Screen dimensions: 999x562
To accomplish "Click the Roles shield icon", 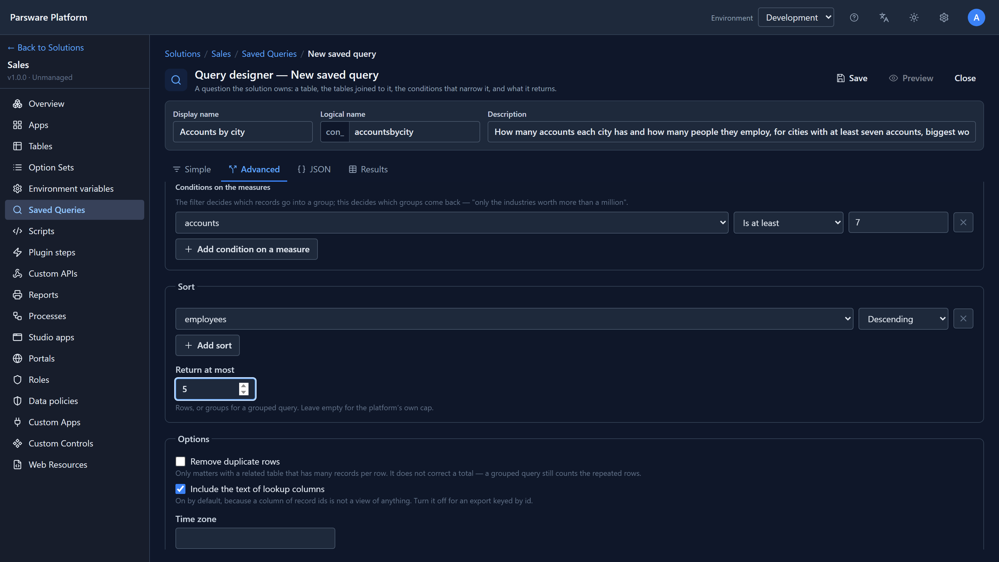I will (x=17, y=380).
